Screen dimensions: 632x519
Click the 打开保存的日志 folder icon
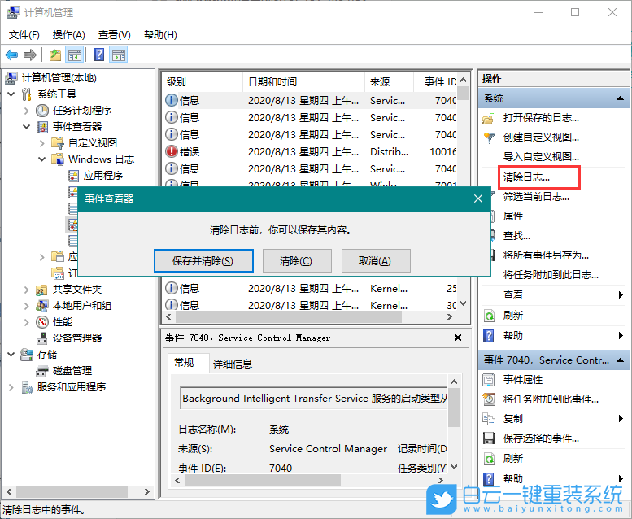tap(489, 119)
